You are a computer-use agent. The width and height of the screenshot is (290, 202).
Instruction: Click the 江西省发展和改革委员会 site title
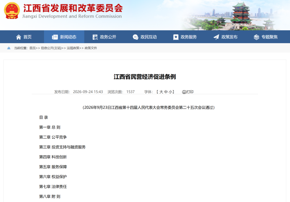tap(73, 8)
